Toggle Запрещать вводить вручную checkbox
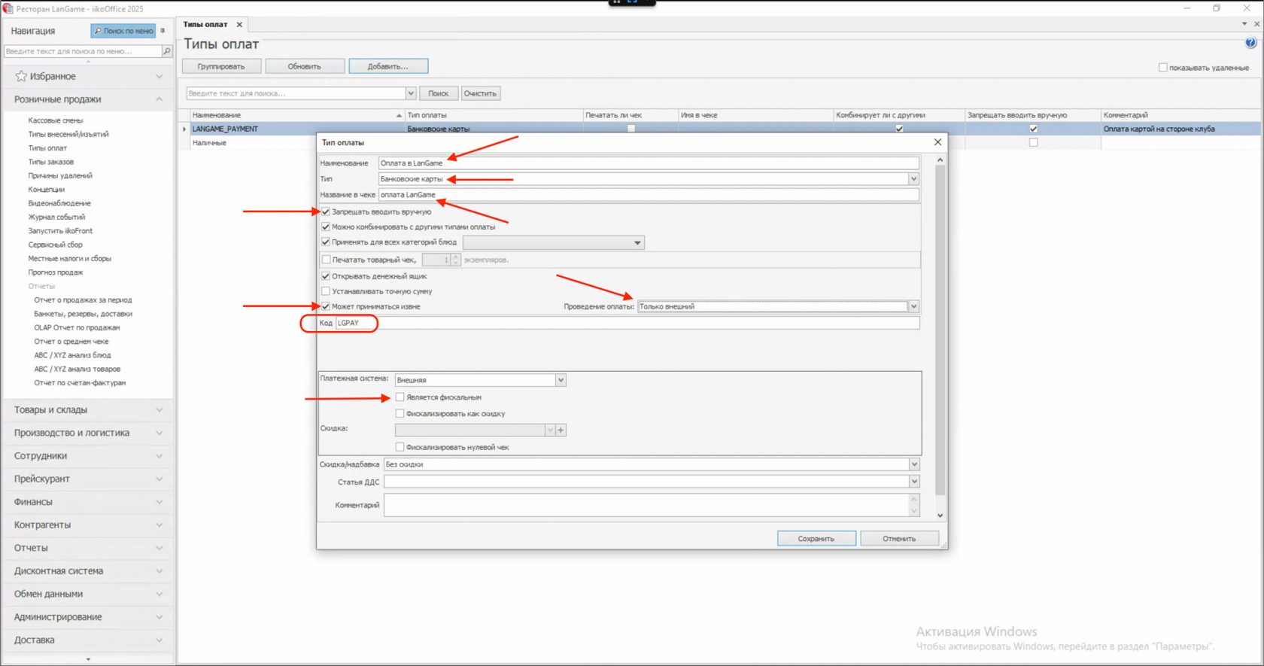 [326, 211]
